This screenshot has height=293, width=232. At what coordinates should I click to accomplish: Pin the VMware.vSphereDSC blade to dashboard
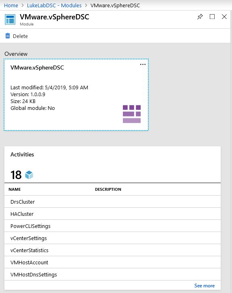200,17
